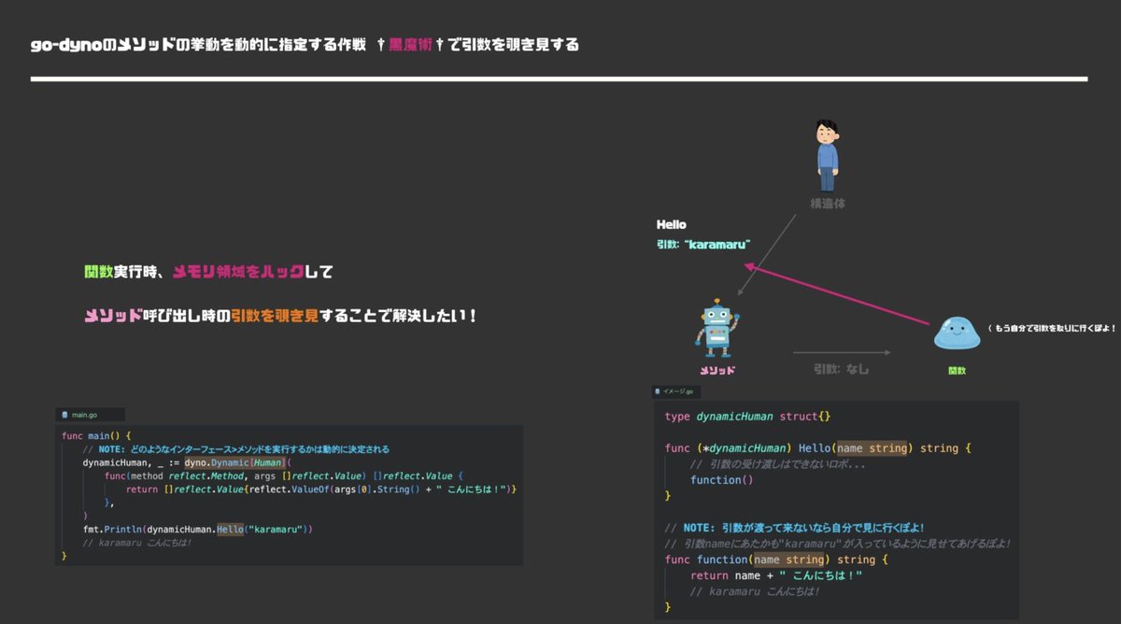
Task: Click the func (*dynamicHuman) Hello line
Action: [818, 448]
